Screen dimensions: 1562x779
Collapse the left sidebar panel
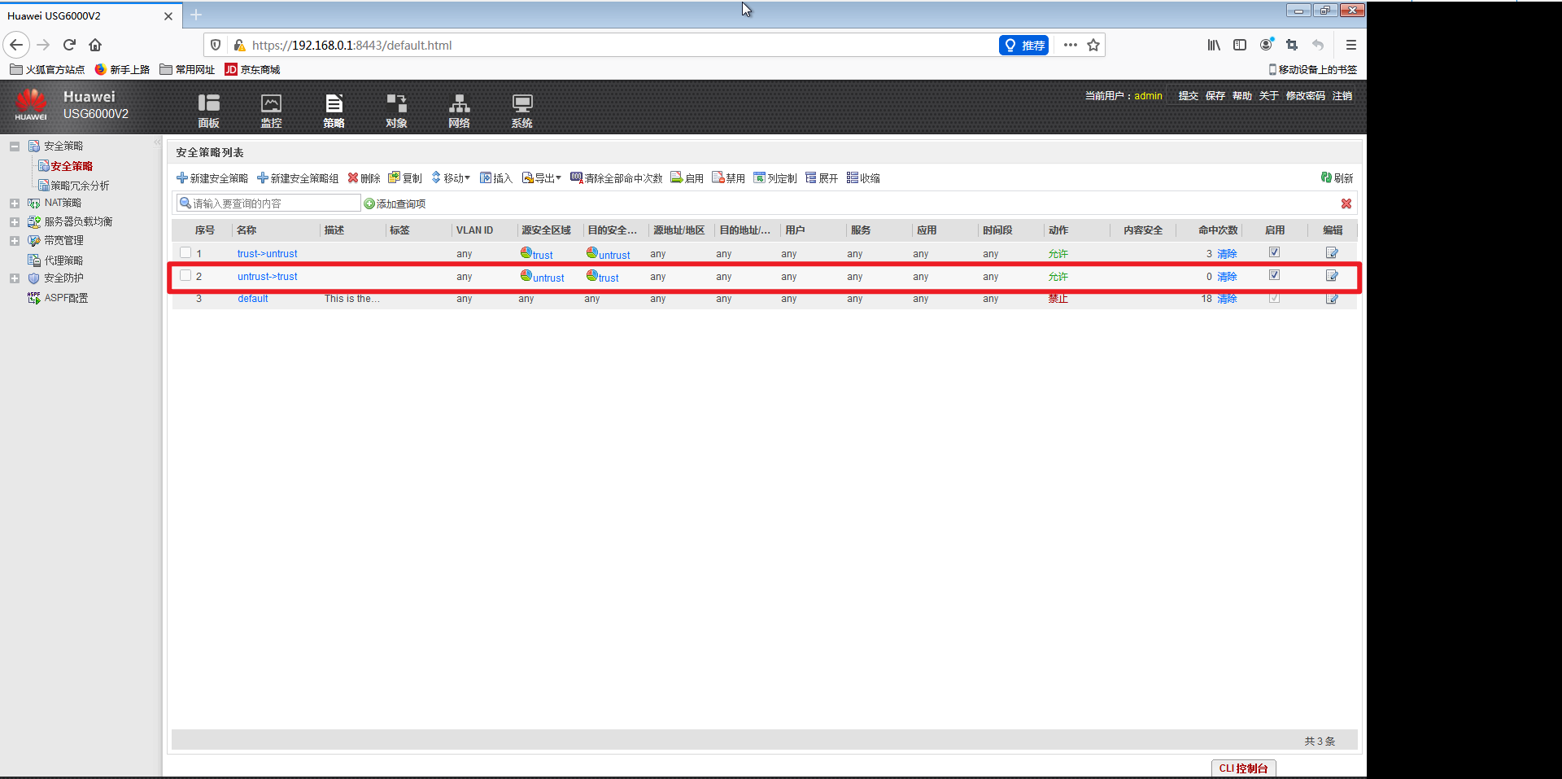(x=158, y=142)
